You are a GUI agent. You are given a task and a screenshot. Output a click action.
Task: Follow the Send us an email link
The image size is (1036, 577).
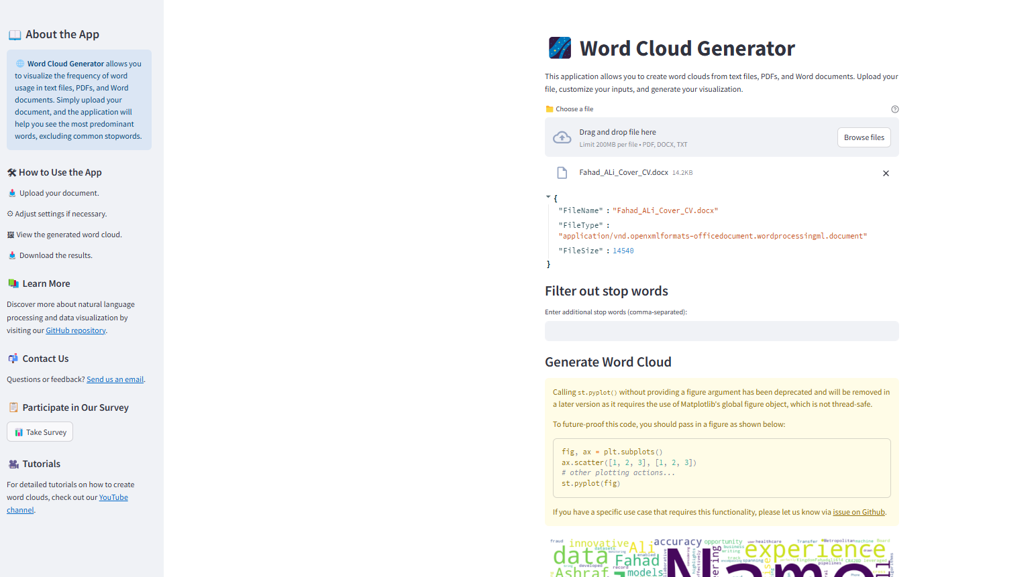tap(115, 379)
